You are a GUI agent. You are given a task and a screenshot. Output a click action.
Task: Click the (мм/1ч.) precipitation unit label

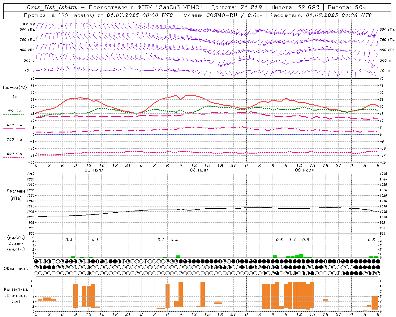pos(16,249)
